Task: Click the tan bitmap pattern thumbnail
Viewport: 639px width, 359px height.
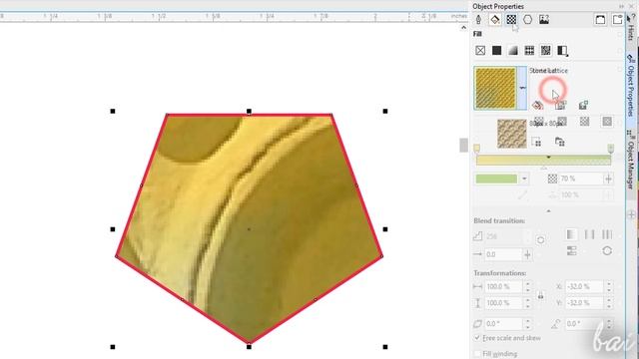Action: point(512,134)
